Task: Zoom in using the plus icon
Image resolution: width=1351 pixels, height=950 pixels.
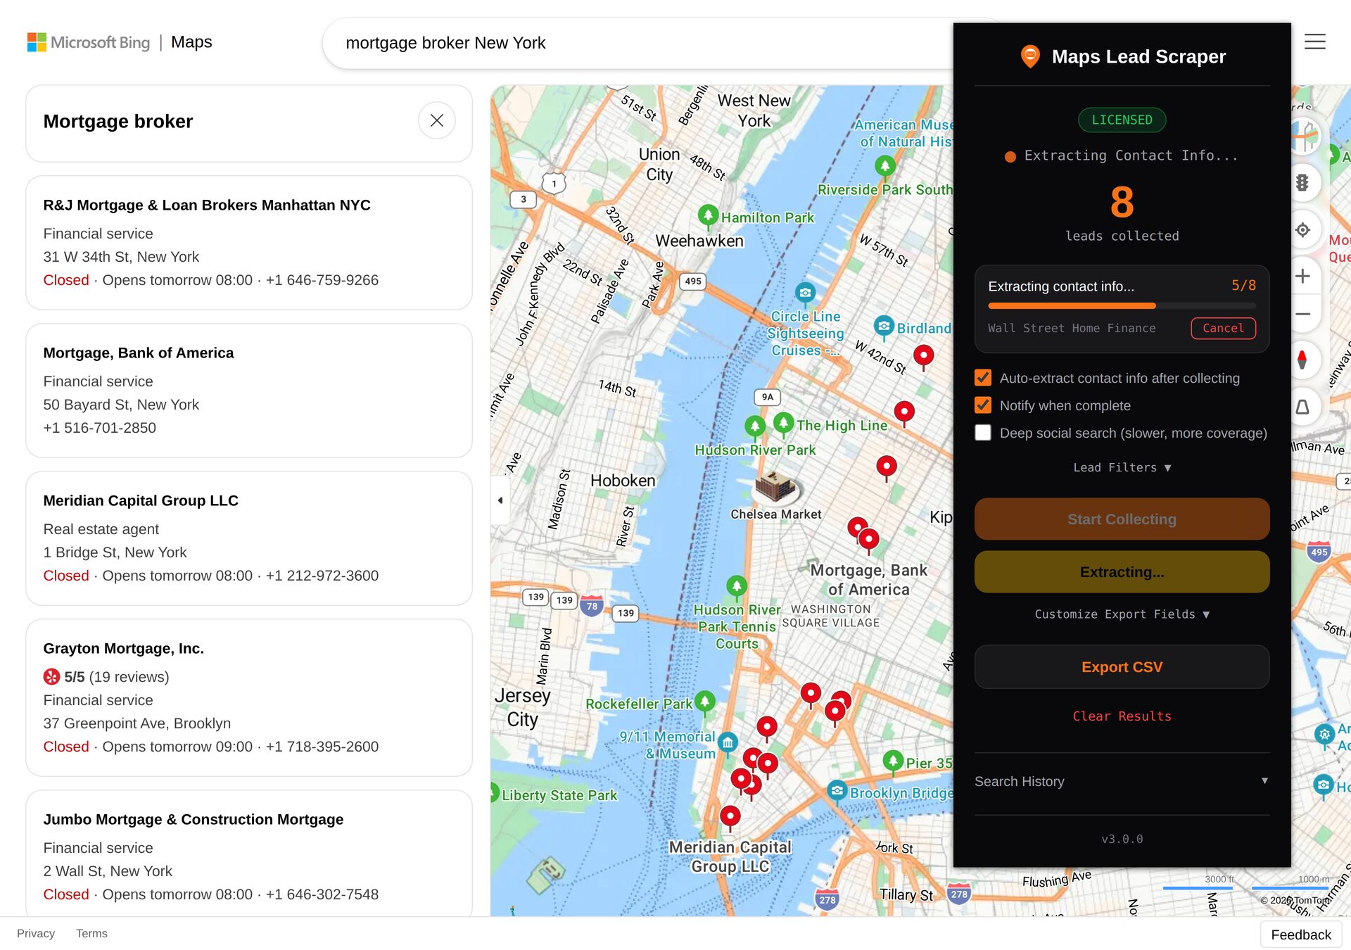Action: pos(1303,276)
